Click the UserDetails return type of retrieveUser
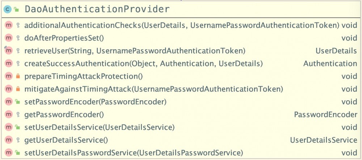This screenshot has width=362, height=160. [x=336, y=51]
